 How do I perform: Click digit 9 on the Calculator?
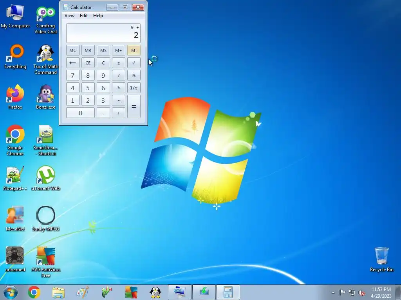[x=103, y=75]
